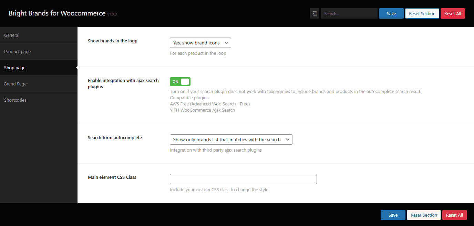
Task: Click the bottom Reset Section button
Action: (424, 215)
